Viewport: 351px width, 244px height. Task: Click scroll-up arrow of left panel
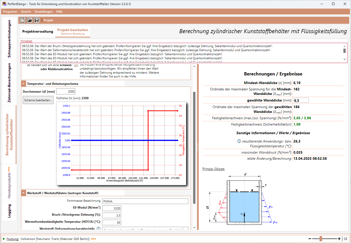pos(194,66)
